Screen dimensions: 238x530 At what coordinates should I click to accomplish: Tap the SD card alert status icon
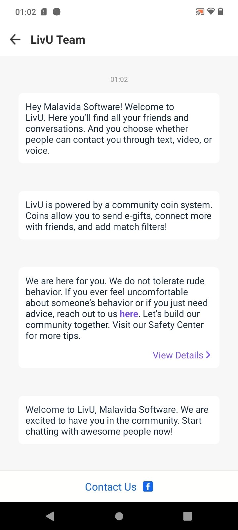coord(44,12)
